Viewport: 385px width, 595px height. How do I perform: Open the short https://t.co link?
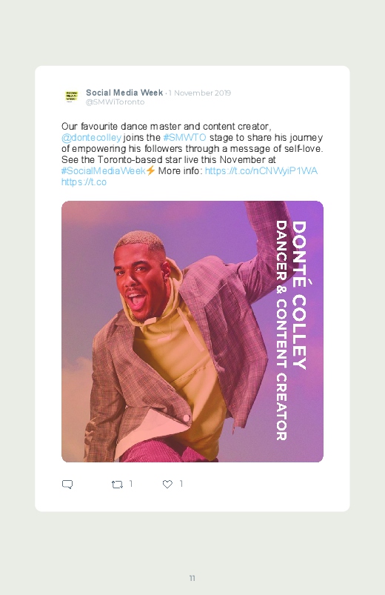click(84, 182)
